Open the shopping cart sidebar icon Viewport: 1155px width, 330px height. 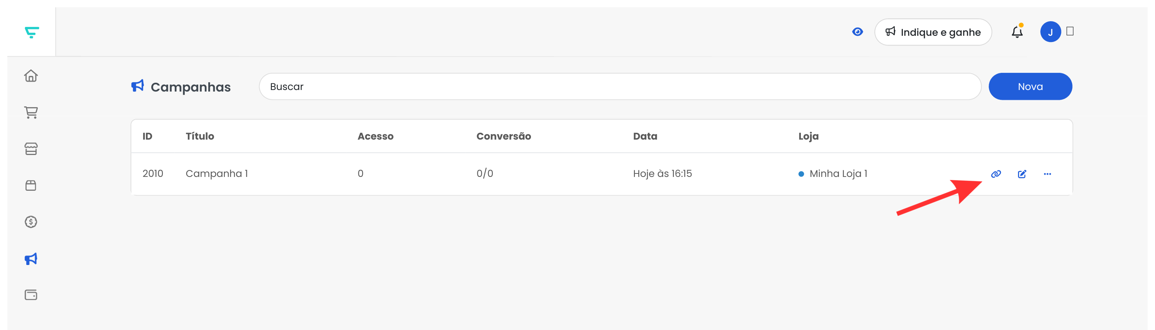[31, 112]
